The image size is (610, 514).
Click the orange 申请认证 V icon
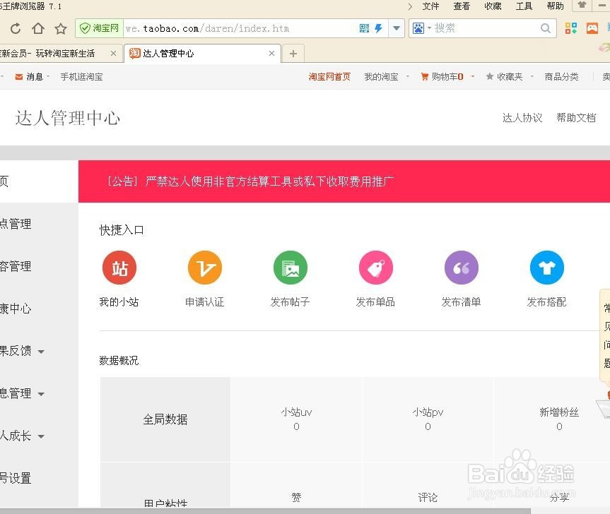click(205, 268)
